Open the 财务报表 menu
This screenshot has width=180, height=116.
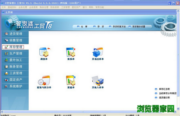(x=55, y=7)
